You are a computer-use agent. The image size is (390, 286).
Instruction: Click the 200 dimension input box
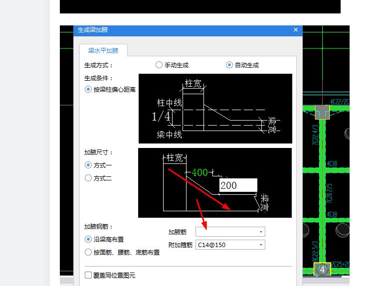click(x=238, y=185)
